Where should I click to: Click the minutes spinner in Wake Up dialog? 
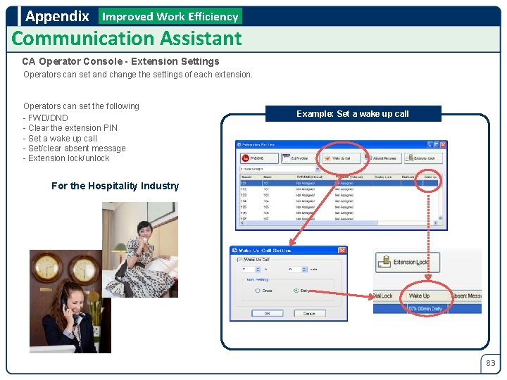click(304, 269)
